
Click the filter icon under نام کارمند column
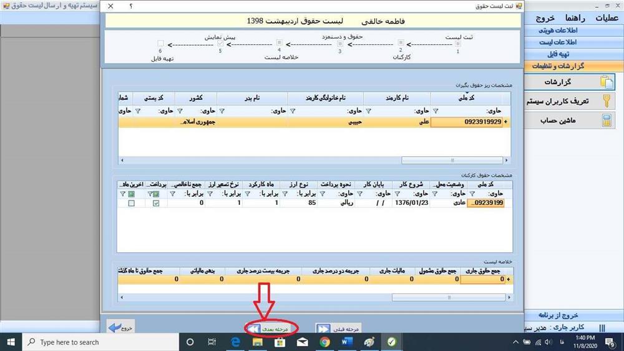[x=368, y=111]
